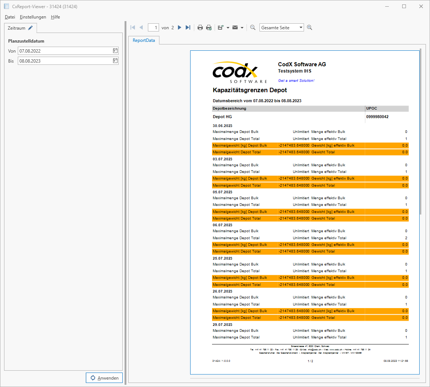Open the Gesamte Seite zoom dropdown
430x387 pixels.
tap(300, 27)
